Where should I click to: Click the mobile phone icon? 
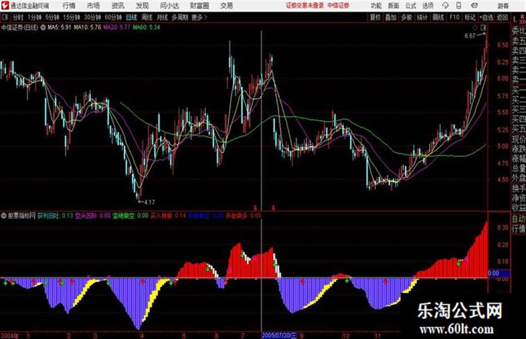pyautogui.click(x=459, y=6)
